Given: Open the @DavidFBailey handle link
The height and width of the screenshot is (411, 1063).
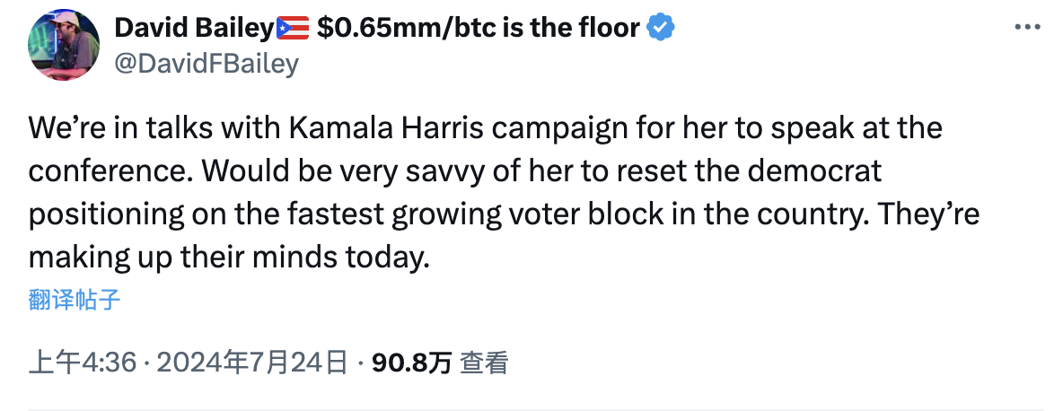Looking at the screenshot, I should tap(206, 64).
